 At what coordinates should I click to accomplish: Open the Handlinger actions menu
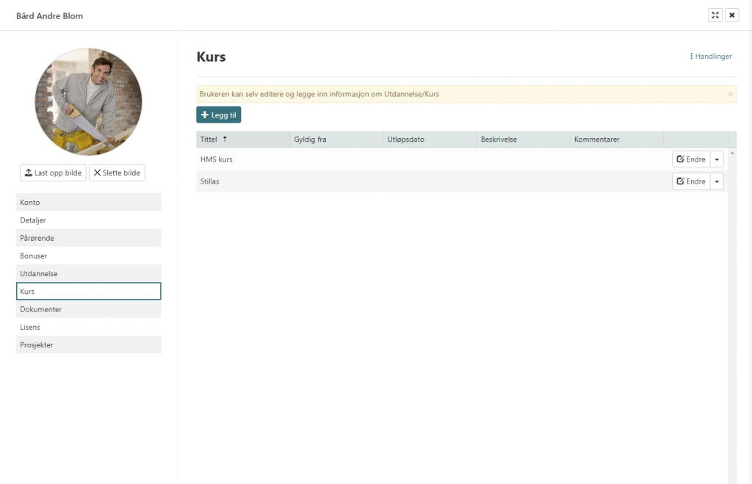click(710, 57)
